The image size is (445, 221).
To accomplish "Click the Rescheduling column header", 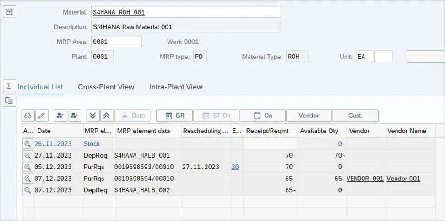I will pos(206,131).
